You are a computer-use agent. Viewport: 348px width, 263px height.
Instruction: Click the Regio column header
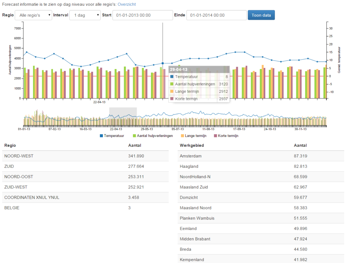(x=10, y=145)
